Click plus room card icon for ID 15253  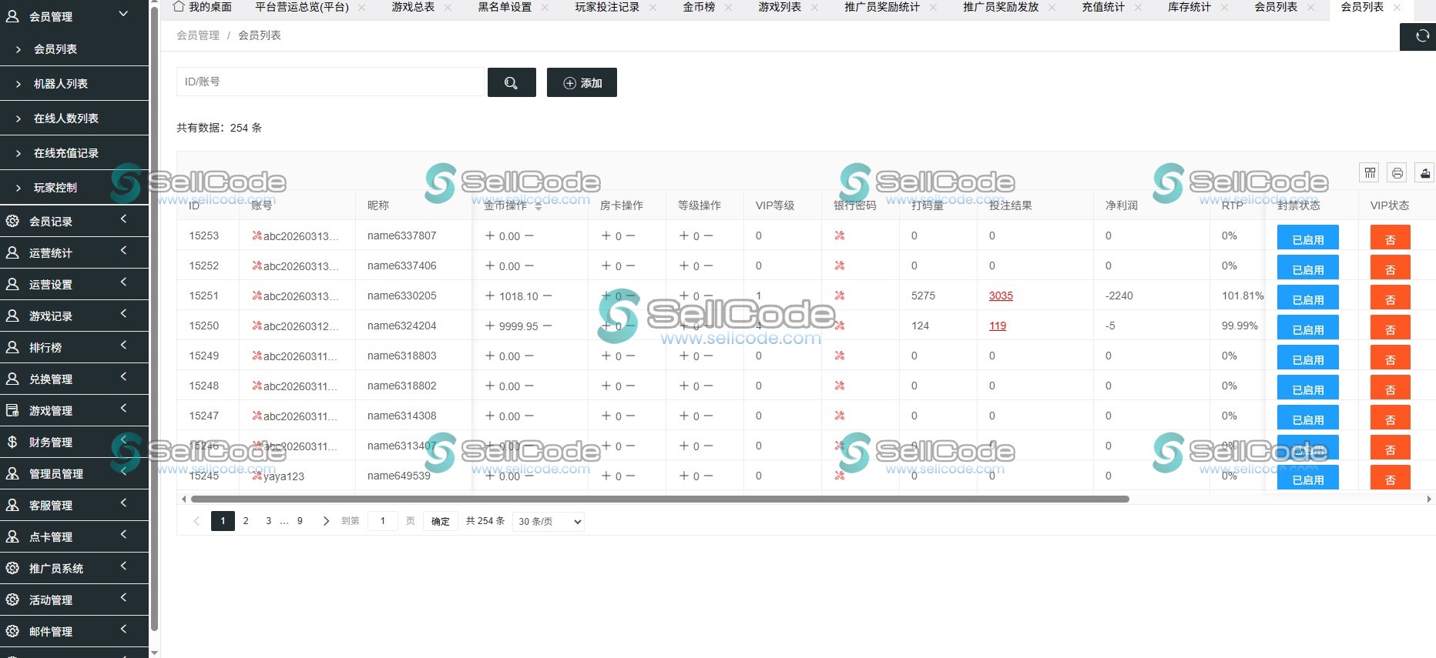606,235
